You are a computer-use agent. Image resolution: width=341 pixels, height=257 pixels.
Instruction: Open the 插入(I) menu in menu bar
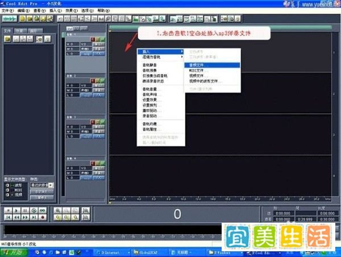tap(56, 10)
